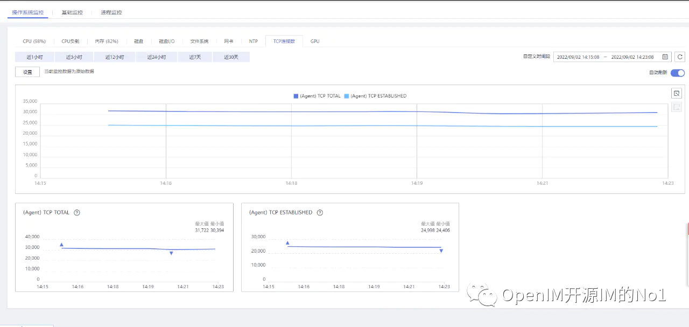Screen dimensions: 689x327
Task: Click the 设置 settings button
Action: (27, 72)
